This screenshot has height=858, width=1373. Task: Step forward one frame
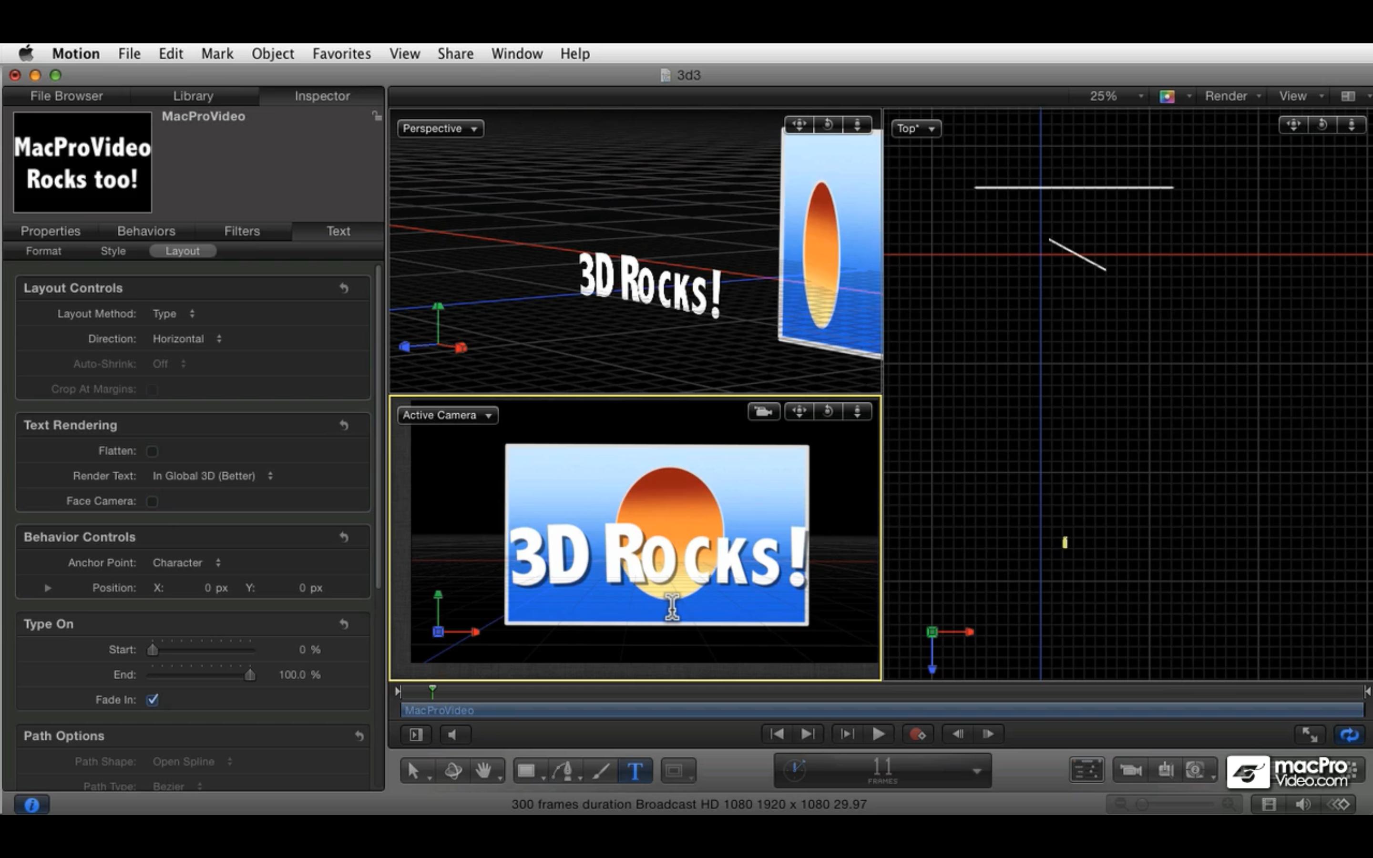tap(988, 734)
